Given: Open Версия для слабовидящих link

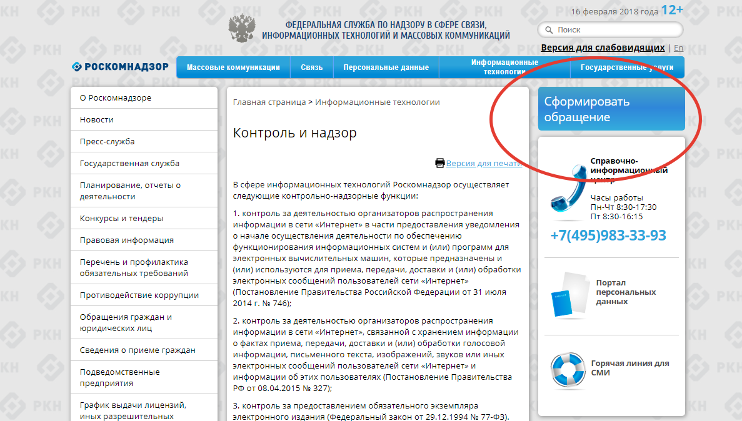Looking at the screenshot, I should [603, 47].
